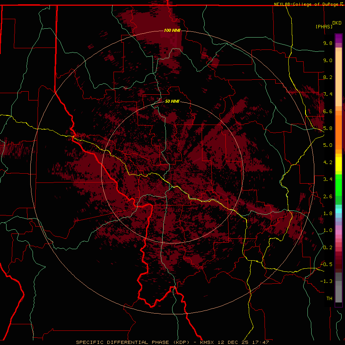Click the gray bottom color bar segment
This screenshot has height=345, width=345.
[x=338, y=294]
